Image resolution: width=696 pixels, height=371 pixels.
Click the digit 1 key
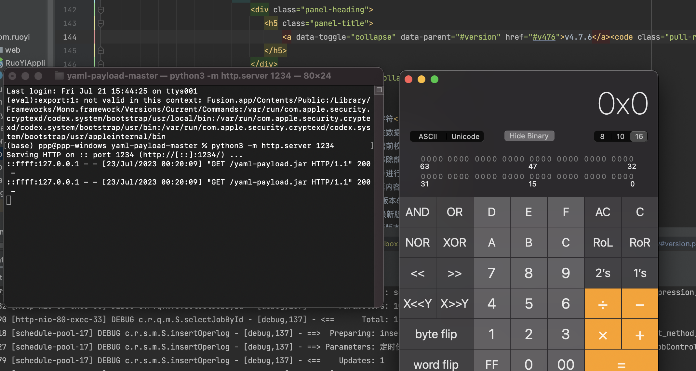point(492,334)
